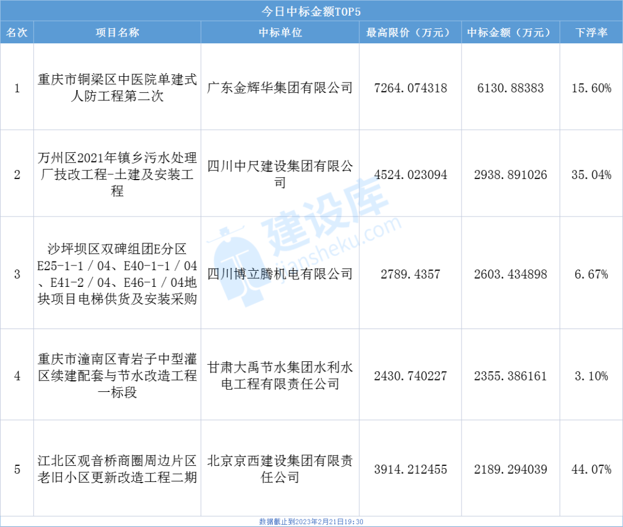Select the 万州区2021年镇乡污水处理厂 project cell
The width and height of the screenshot is (623, 527).
click(x=117, y=174)
